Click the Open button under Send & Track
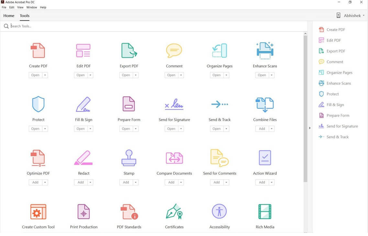This screenshot has height=236, width=368. (217, 129)
